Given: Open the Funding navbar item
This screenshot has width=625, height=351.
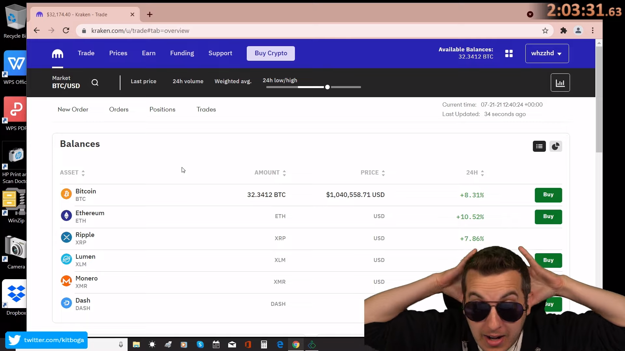Looking at the screenshot, I should [x=182, y=53].
